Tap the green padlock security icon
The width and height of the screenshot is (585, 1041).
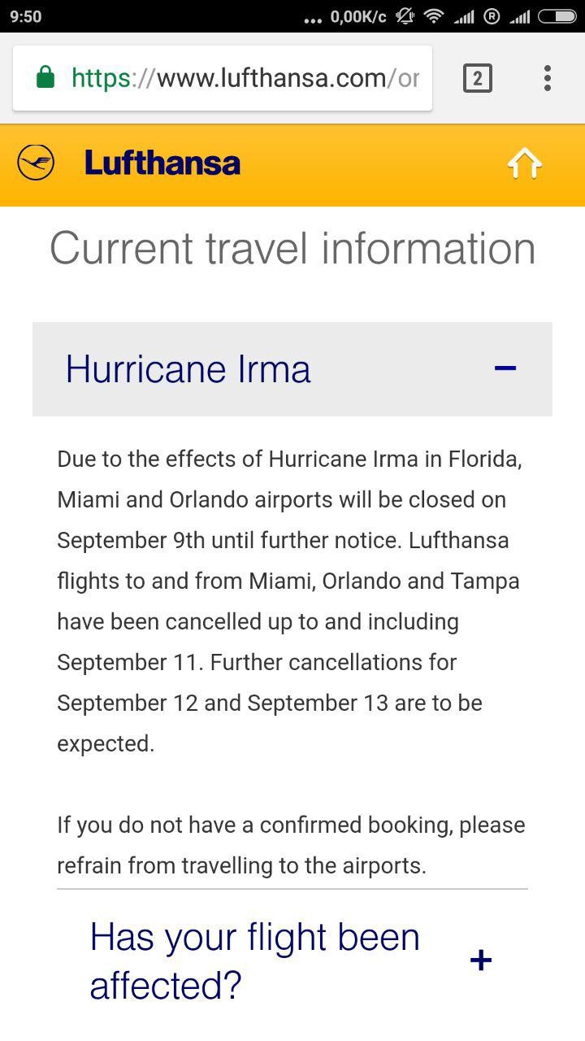coord(45,78)
